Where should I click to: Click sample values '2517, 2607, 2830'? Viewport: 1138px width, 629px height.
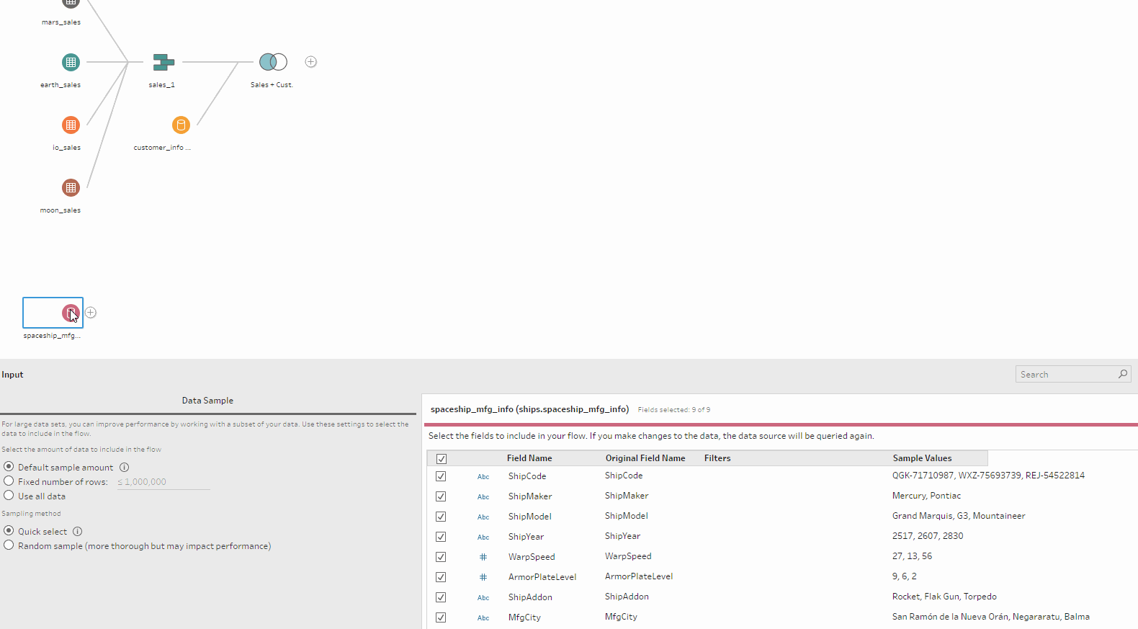928,536
